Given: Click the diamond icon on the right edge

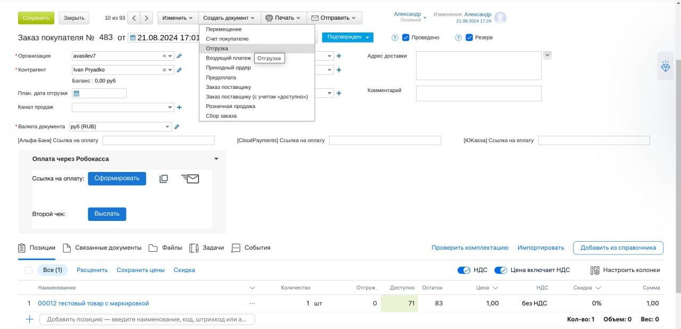Looking at the screenshot, I should pyautogui.click(x=666, y=67).
